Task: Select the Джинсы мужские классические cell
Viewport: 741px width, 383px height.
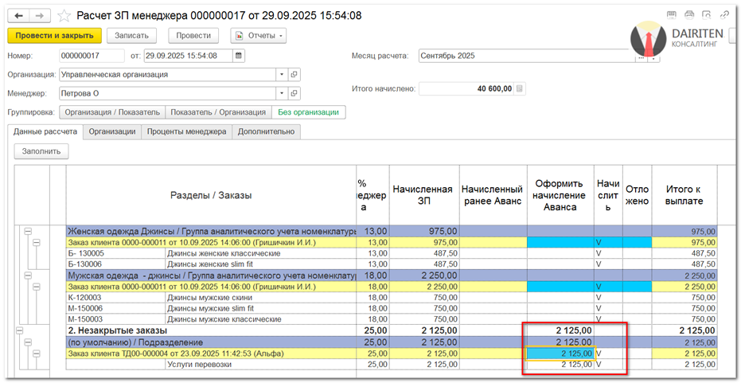Action: [x=260, y=319]
